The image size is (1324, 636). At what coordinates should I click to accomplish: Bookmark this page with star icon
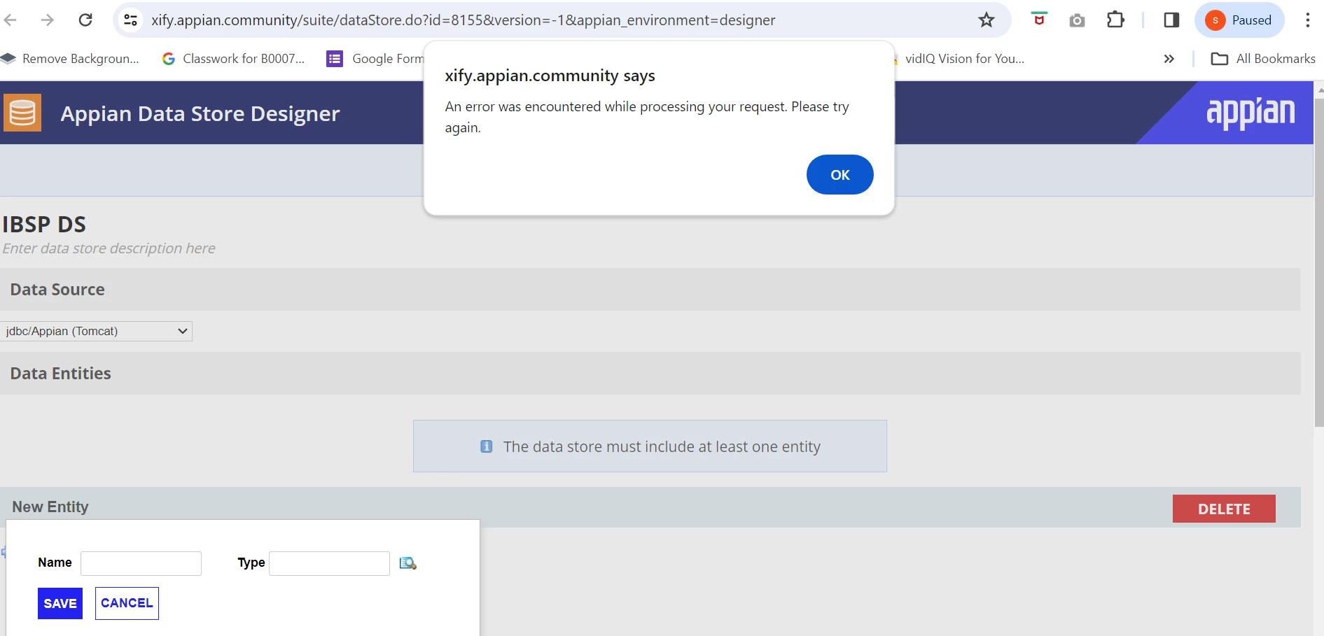(986, 20)
